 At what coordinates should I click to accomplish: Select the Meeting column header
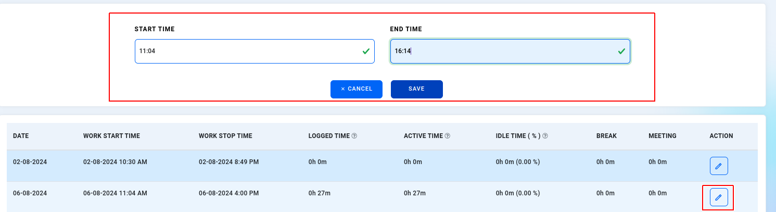click(x=663, y=136)
